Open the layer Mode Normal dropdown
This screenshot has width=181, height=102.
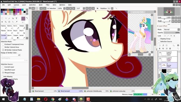pyautogui.click(x=172, y=29)
